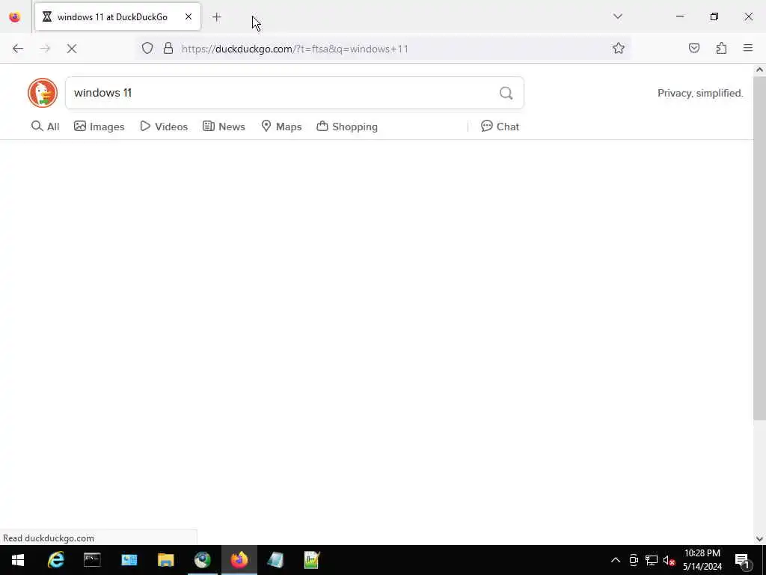Click muted volume tray icon

click(670, 560)
